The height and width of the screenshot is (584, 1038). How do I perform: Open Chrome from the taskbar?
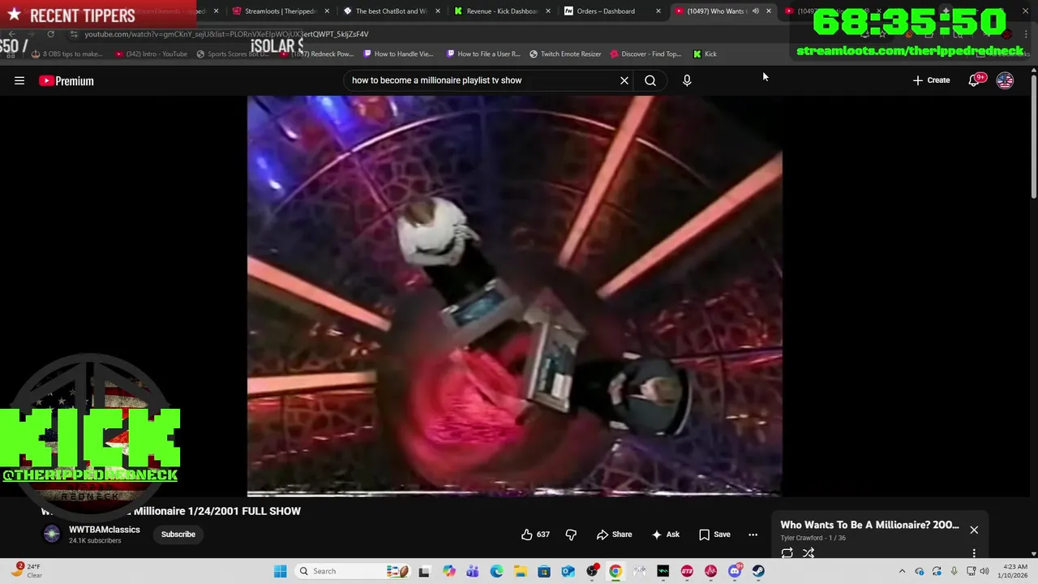(616, 571)
